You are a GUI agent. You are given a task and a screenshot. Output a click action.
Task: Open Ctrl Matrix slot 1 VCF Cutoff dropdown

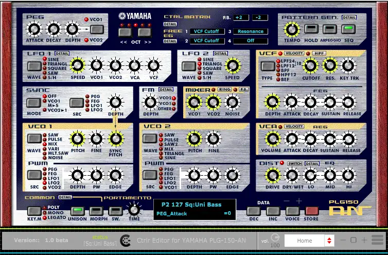click(207, 31)
